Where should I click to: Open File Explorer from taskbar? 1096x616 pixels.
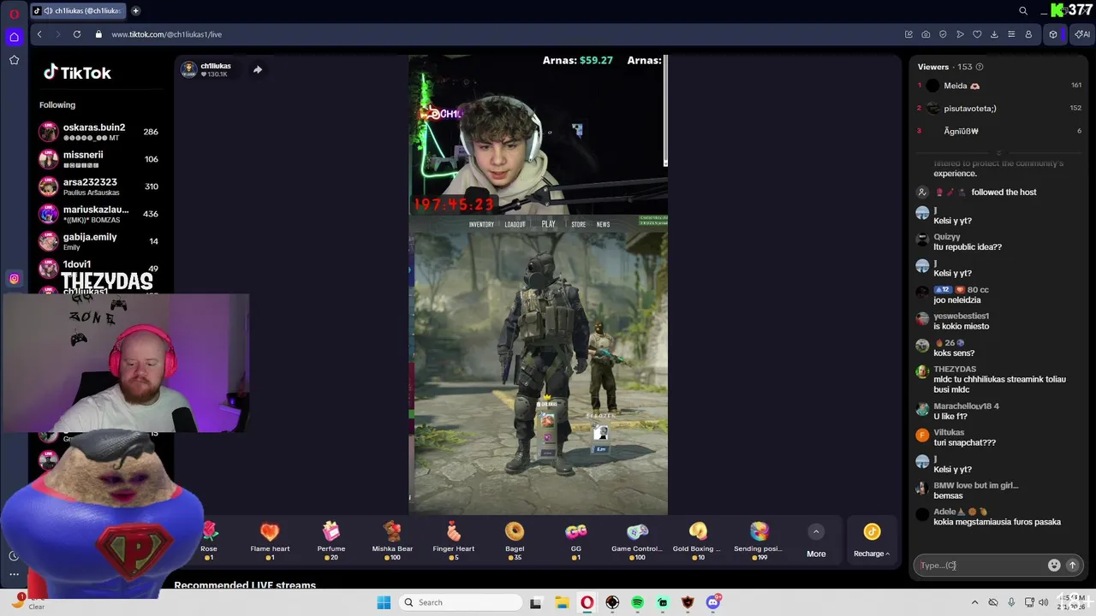pos(561,602)
